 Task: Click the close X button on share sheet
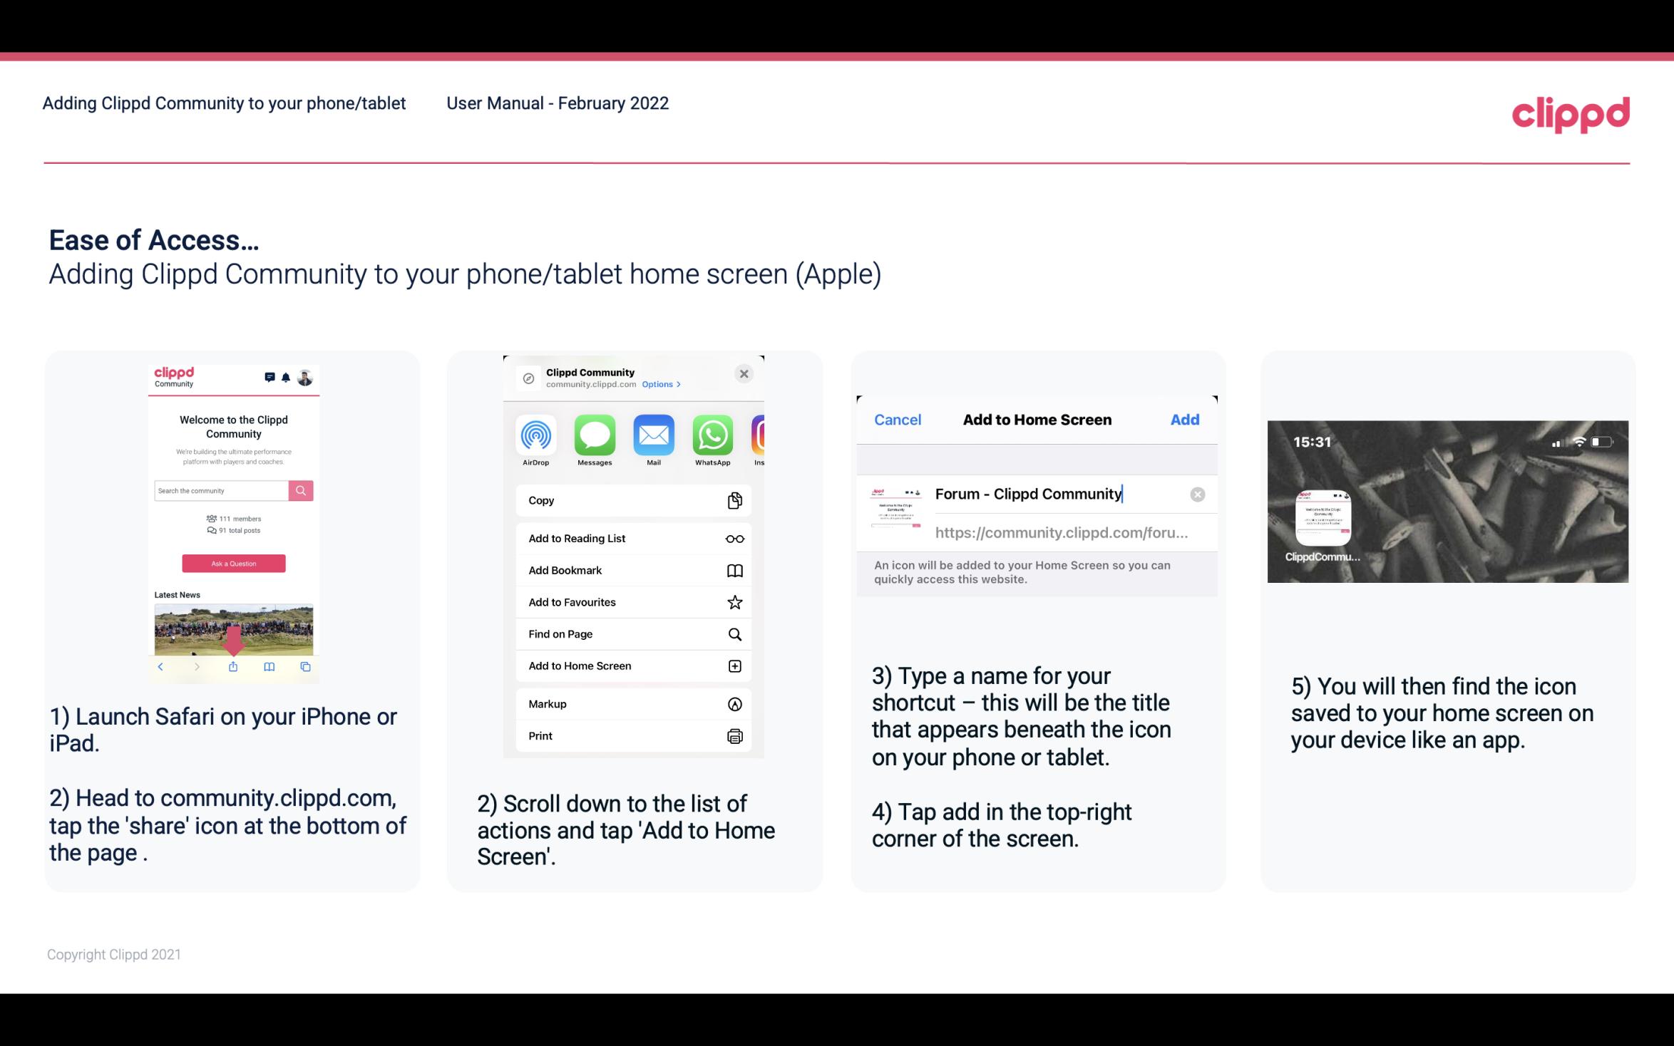pyautogui.click(x=745, y=373)
